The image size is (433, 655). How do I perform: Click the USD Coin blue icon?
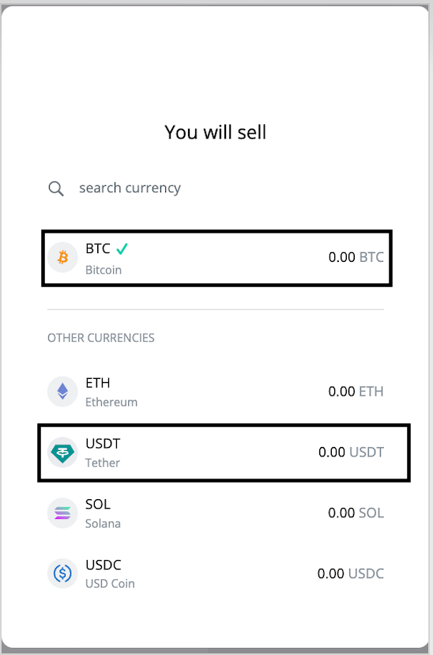(62, 574)
